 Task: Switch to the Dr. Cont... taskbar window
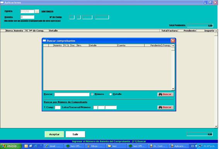point(158,146)
